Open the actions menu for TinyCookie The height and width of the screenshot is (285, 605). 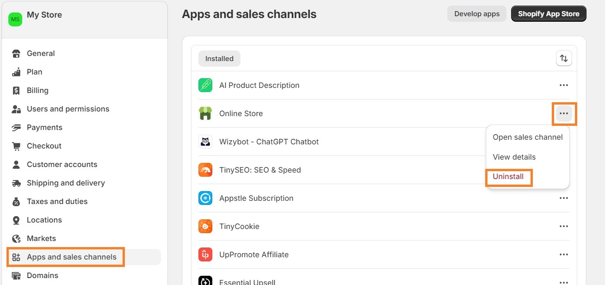564,226
